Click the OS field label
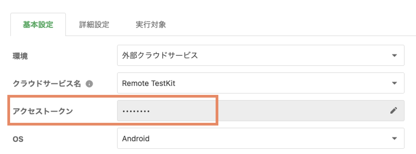Screen dimensions: 416x154 18,139
